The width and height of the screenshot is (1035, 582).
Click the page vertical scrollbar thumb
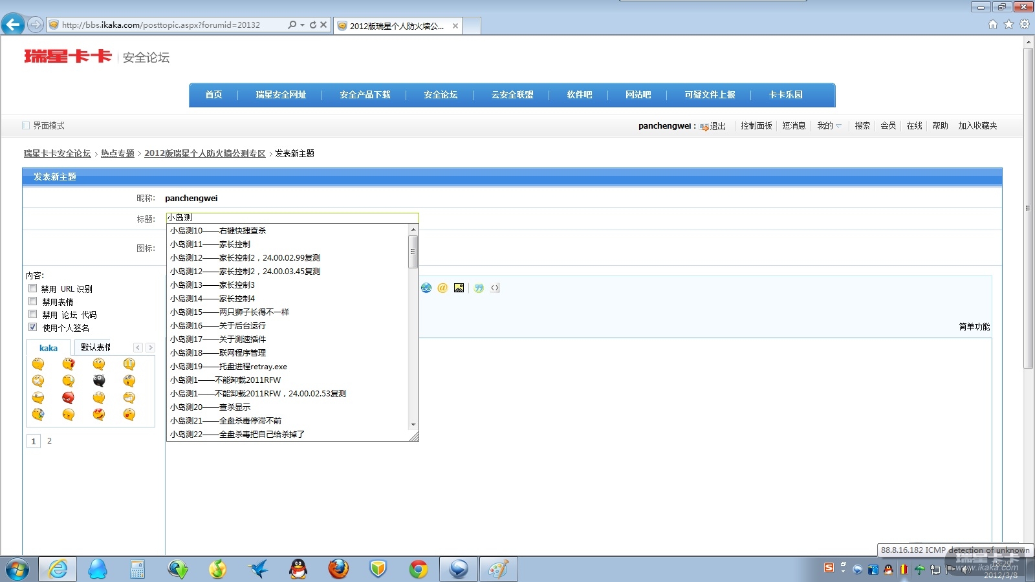click(x=1029, y=208)
